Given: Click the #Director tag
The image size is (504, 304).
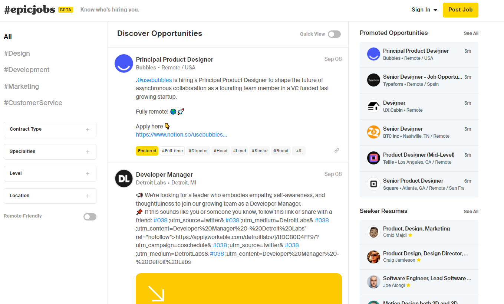Looking at the screenshot, I should 198,151.
